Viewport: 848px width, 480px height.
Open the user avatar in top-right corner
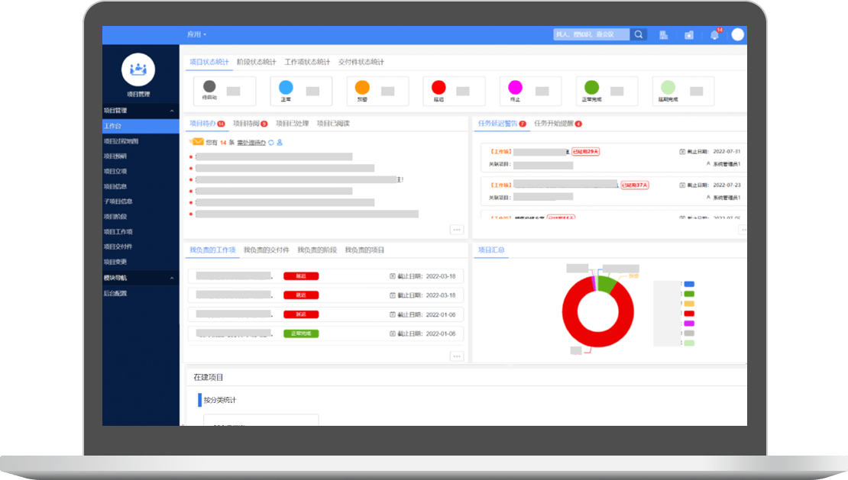pos(737,34)
